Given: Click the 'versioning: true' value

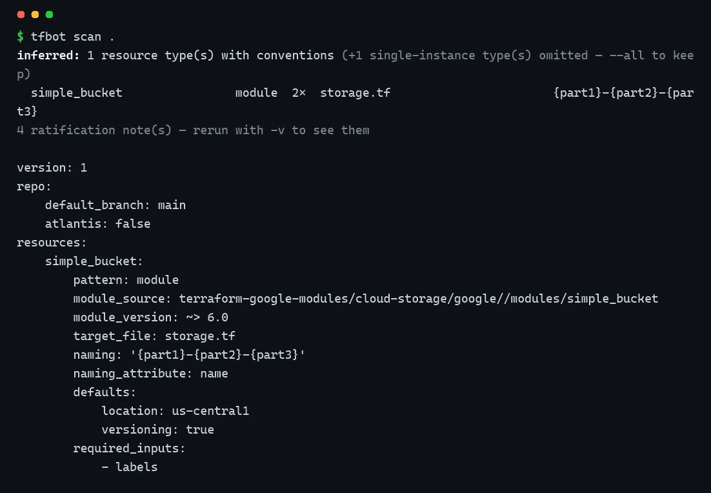Looking at the screenshot, I should (200, 430).
